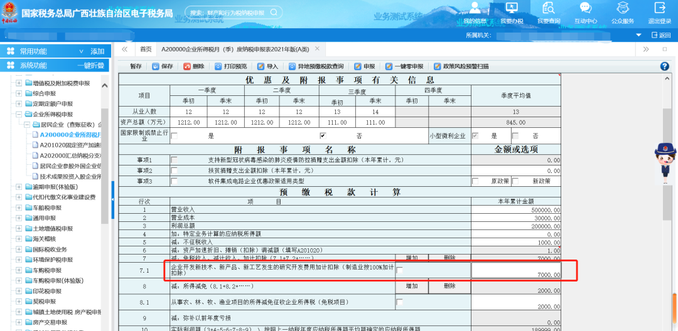Click 一键折叠 collapse-all button
Screen dimensions: 678x331
[91, 66]
